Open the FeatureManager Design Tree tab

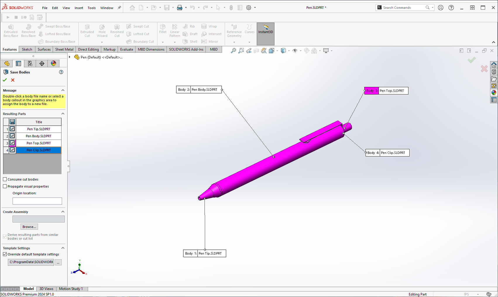[x=7, y=63]
